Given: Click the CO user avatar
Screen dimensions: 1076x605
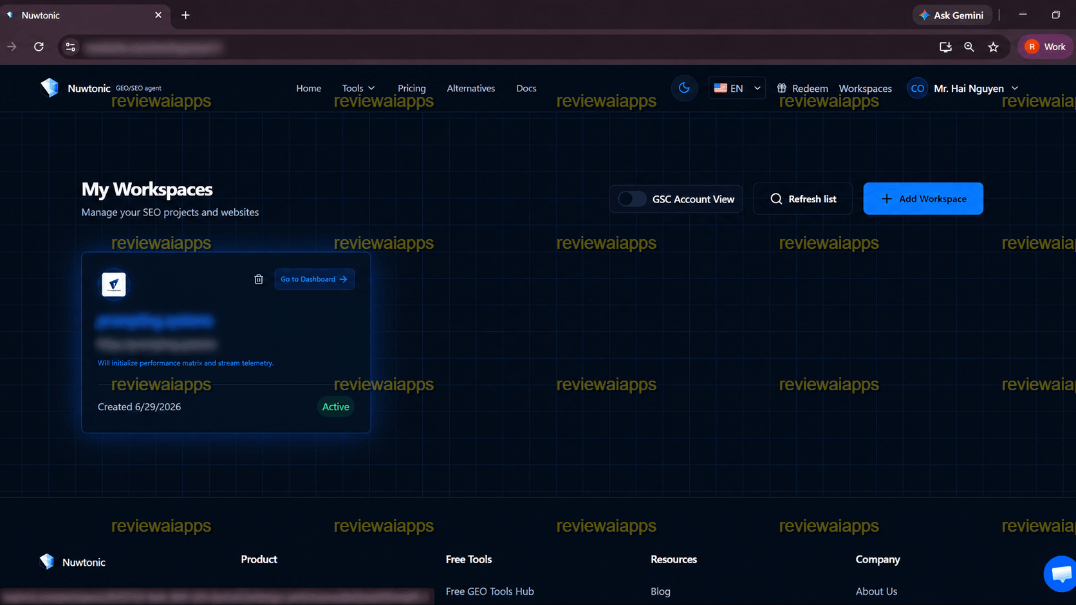Looking at the screenshot, I should click(x=918, y=88).
